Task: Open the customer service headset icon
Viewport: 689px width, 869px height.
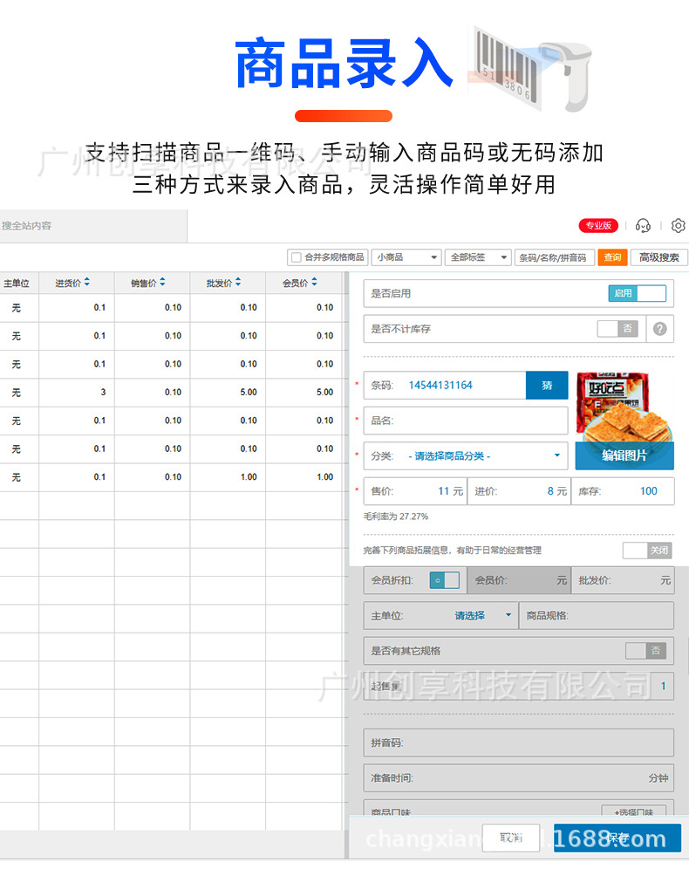Action: pyautogui.click(x=643, y=226)
